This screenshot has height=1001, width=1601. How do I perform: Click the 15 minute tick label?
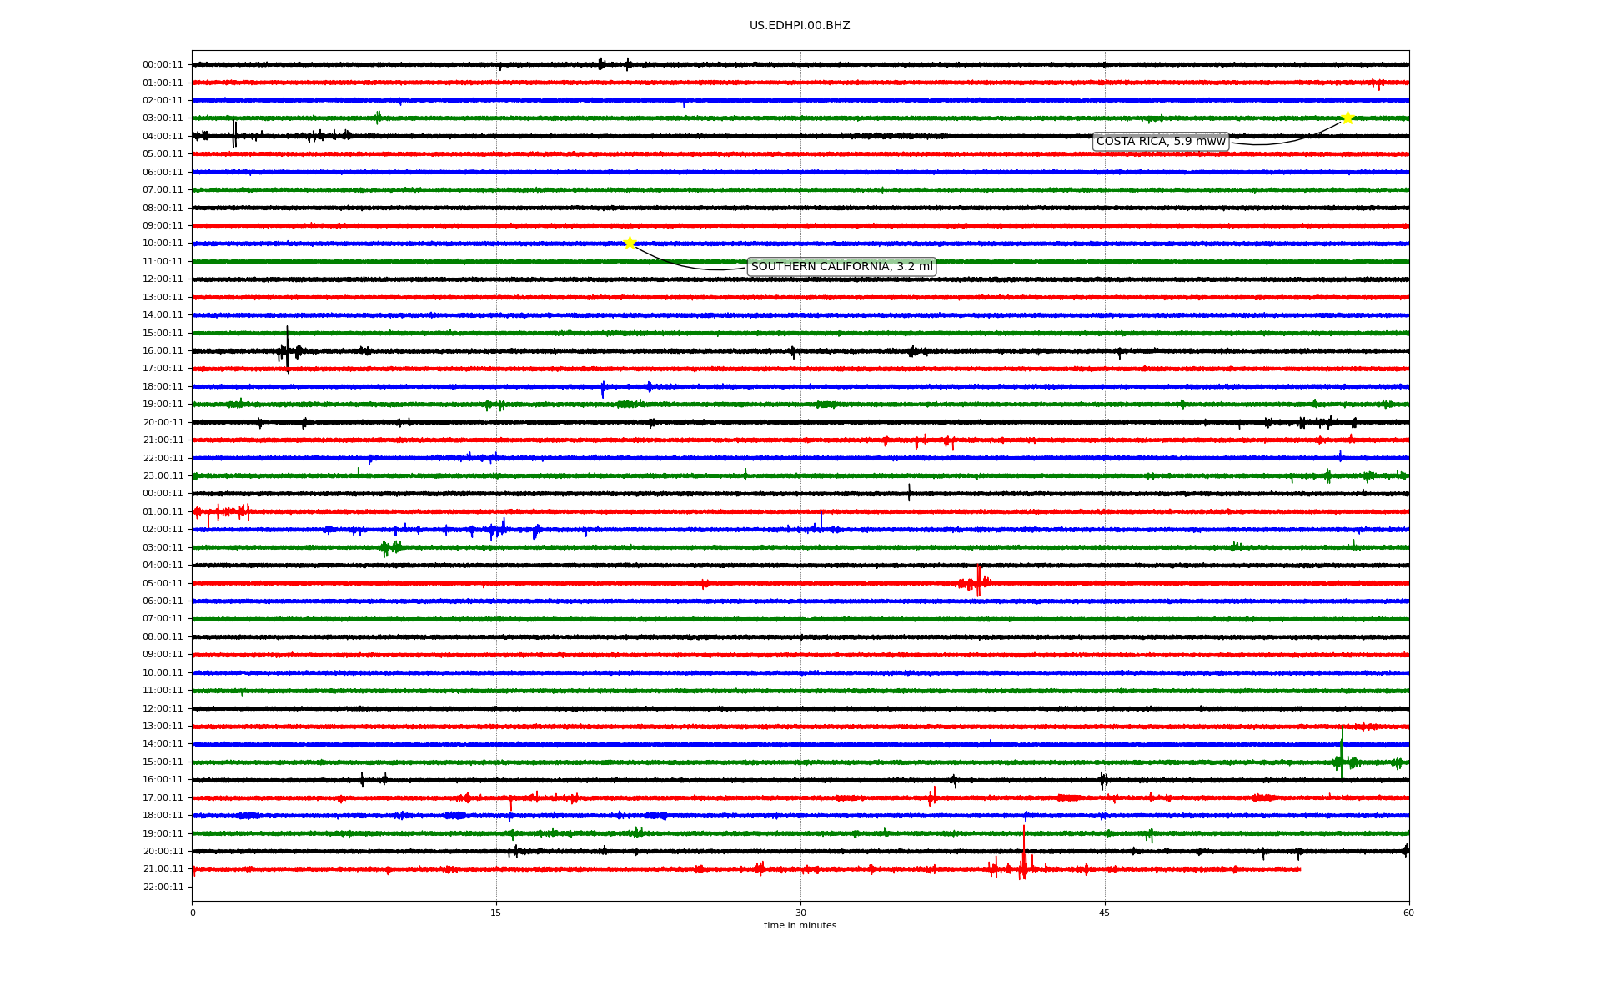(x=496, y=913)
